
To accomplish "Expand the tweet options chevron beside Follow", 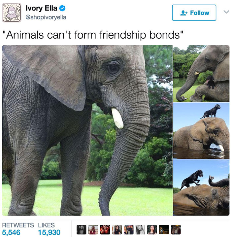I will click(x=226, y=12).
